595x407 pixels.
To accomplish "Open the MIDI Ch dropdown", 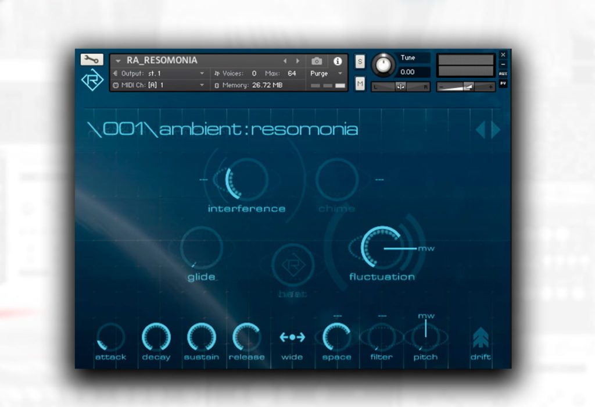I will [159, 85].
